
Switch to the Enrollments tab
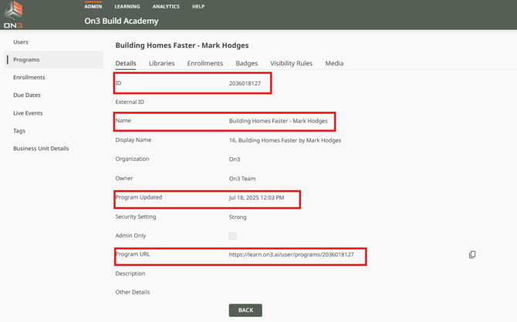pyautogui.click(x=204, y=63)
